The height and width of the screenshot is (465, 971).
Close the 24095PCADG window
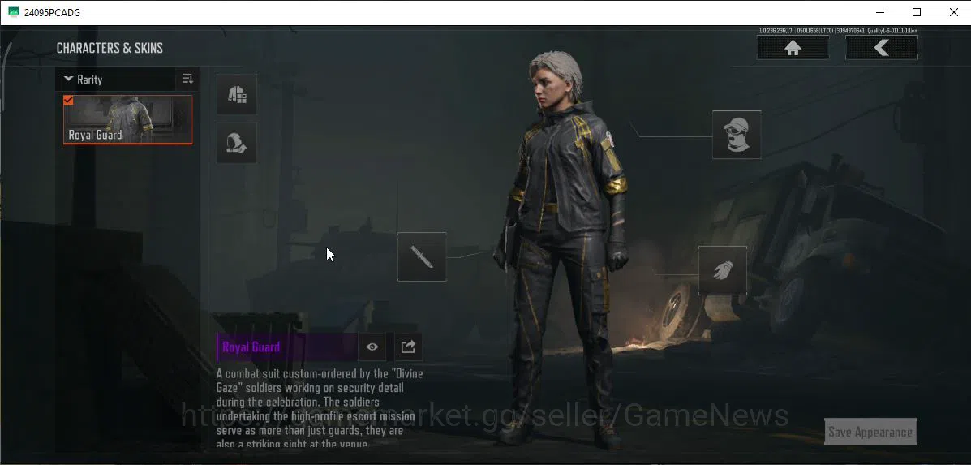click(953, 12)
